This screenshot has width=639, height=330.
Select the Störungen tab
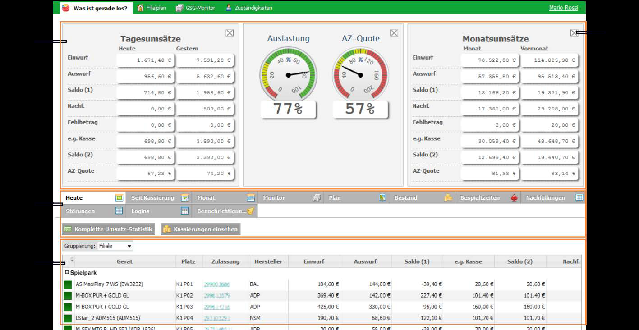(x=93, y=211)
